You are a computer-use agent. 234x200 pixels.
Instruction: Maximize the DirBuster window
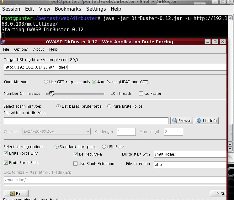tap(215, 42)
